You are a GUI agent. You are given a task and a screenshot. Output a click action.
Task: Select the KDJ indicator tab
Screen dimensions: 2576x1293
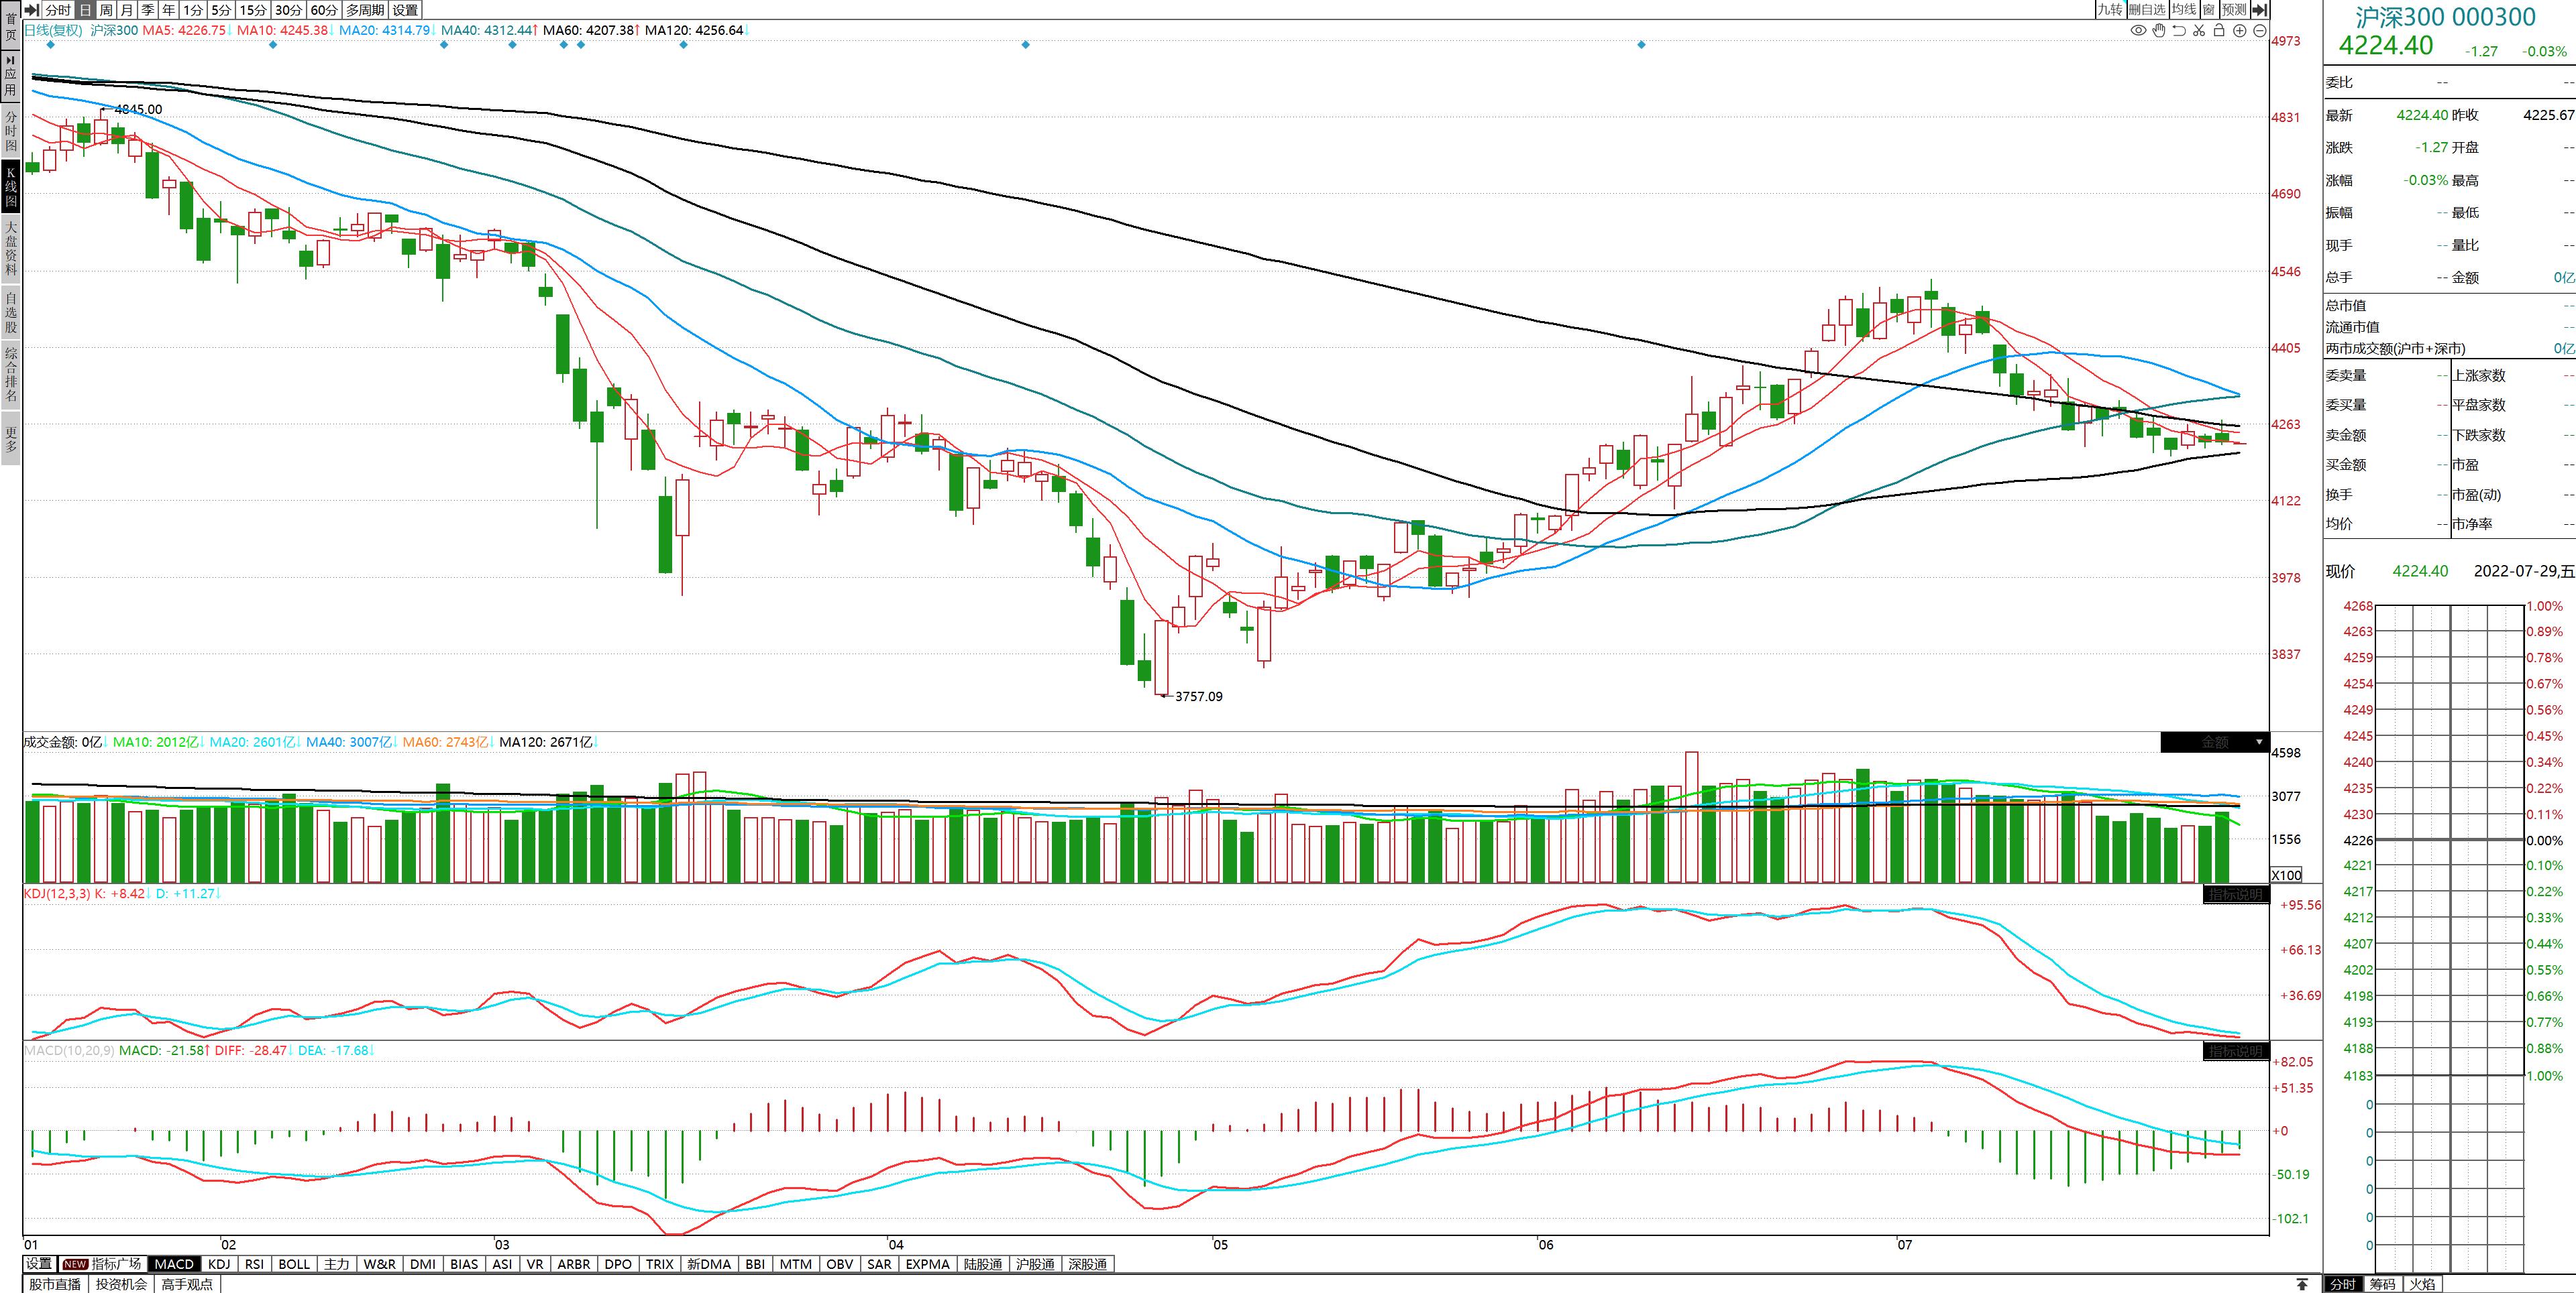coord(219,1264)
